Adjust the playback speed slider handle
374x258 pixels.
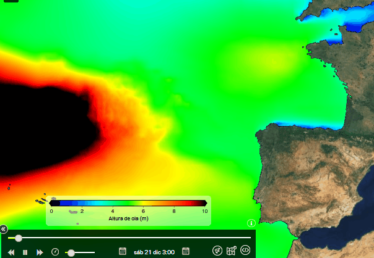click(71, 253)
